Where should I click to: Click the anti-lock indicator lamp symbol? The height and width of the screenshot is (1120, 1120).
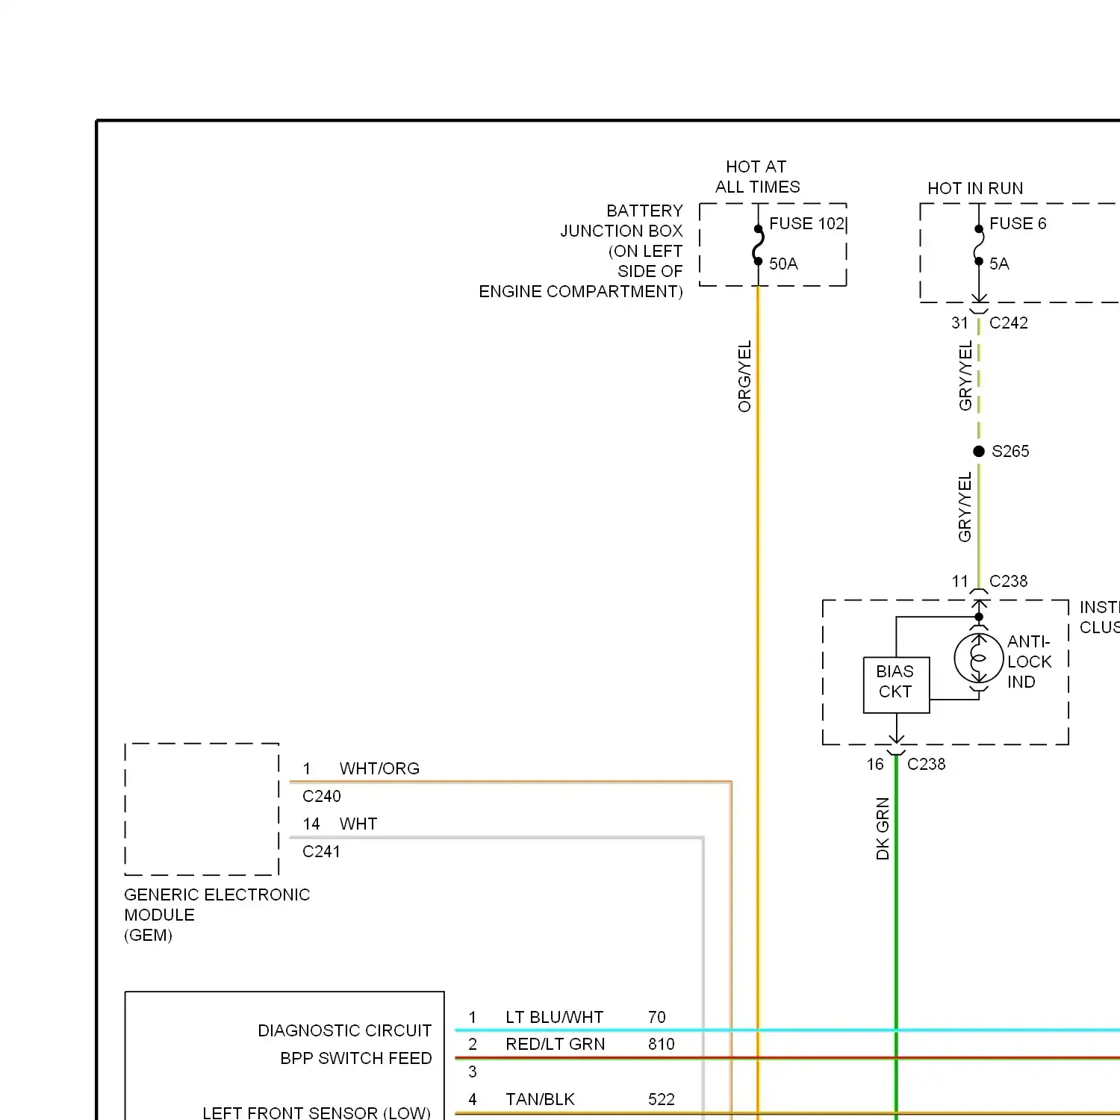click(x=979, y=659)
